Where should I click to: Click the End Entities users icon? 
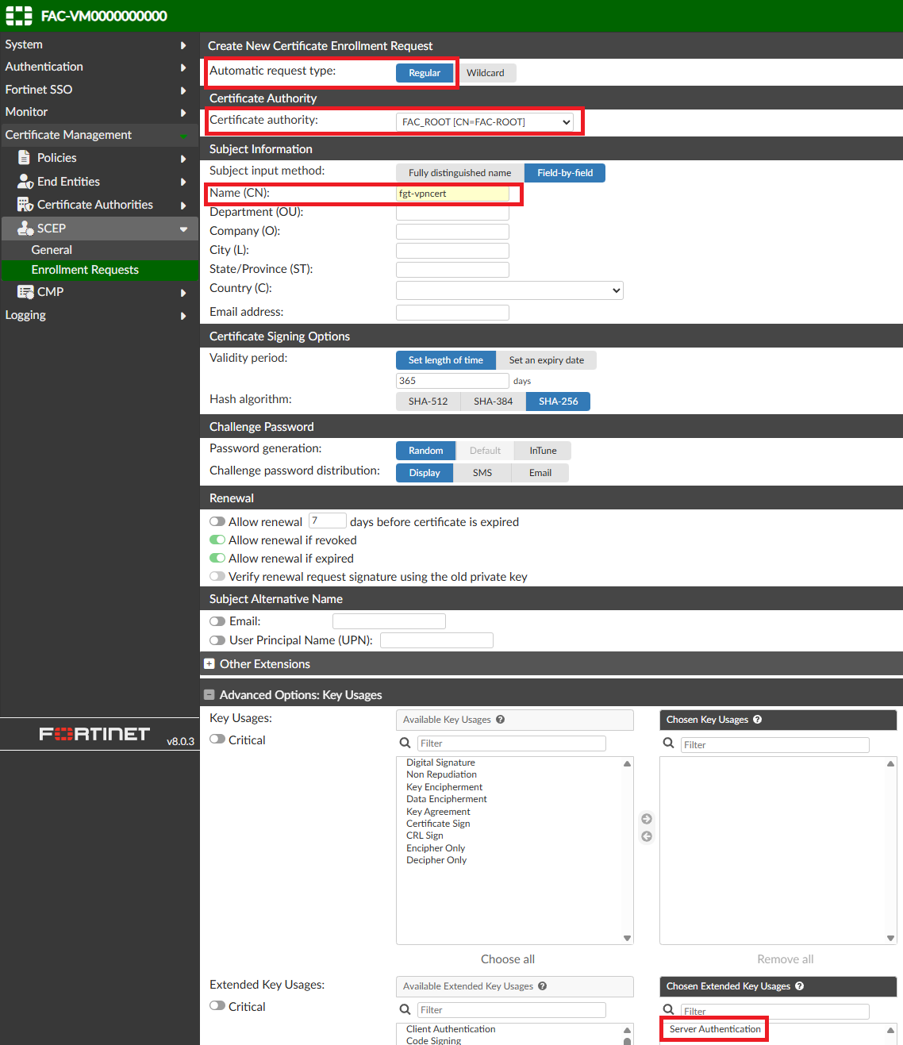pos(25,182)
